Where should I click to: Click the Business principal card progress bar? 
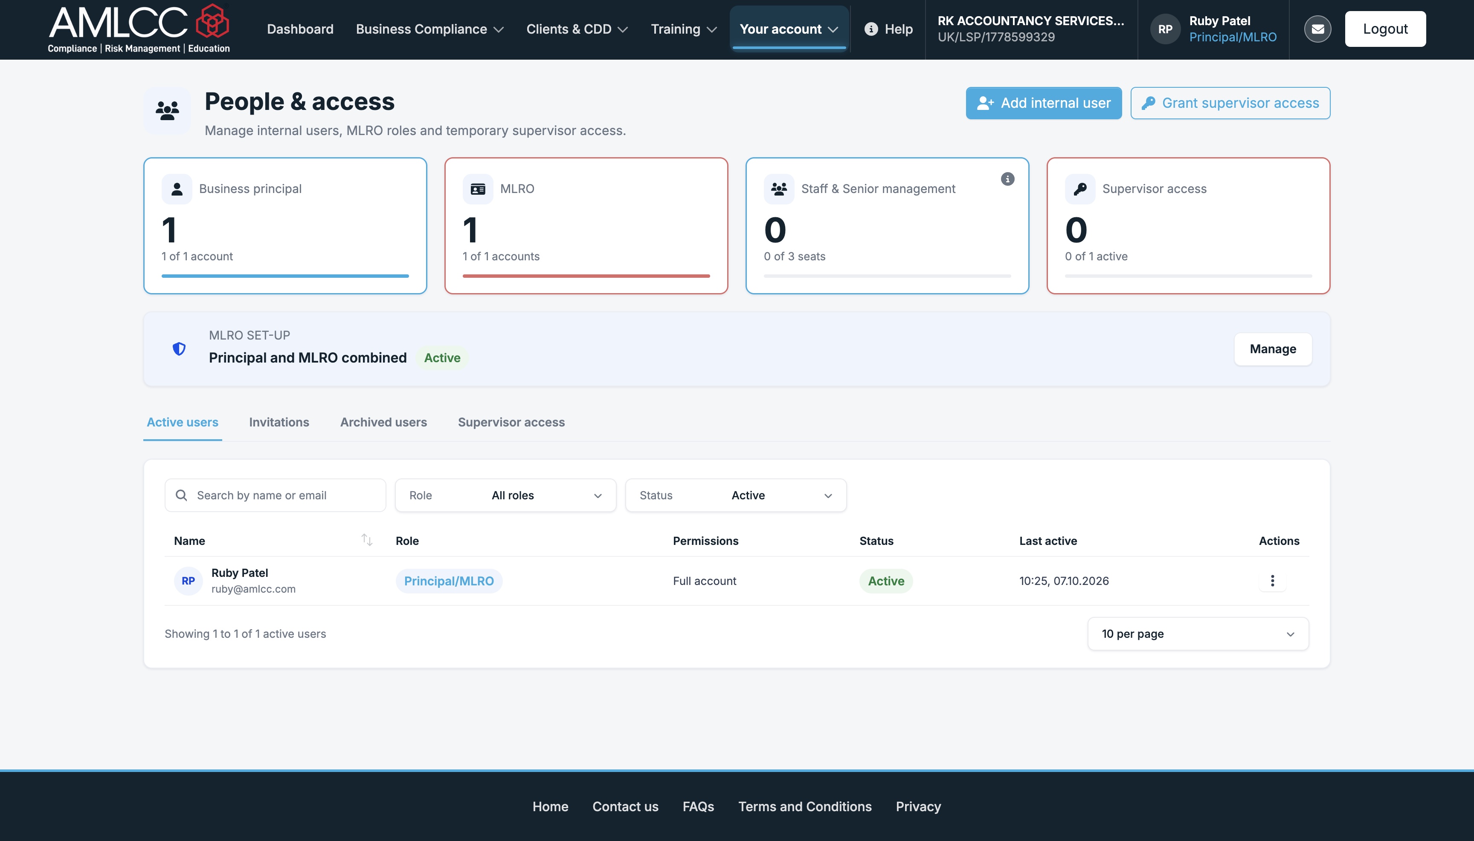pos(285,276)
